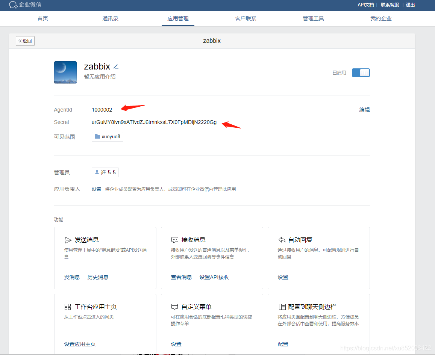Click the 自定义菜单 card title
The height and width of the screenshot is (355, 435).
[196, 307]
